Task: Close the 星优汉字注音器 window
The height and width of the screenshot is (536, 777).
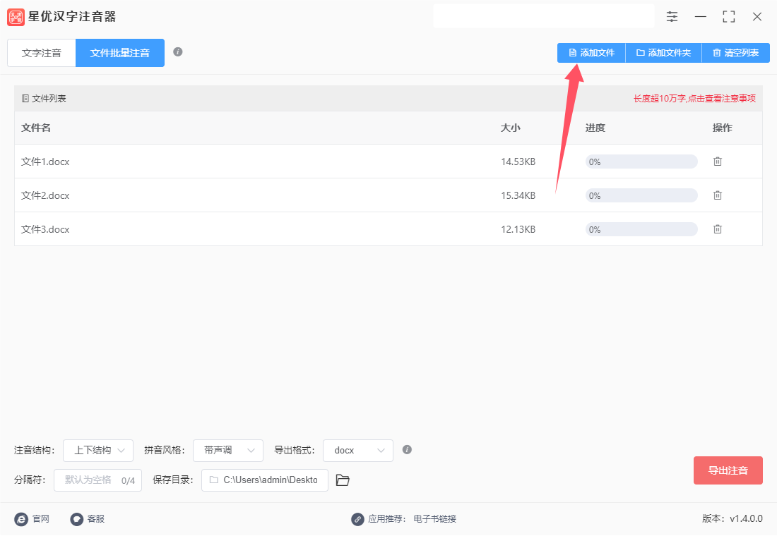Action: pyautogui.click(x=757, y=17)
